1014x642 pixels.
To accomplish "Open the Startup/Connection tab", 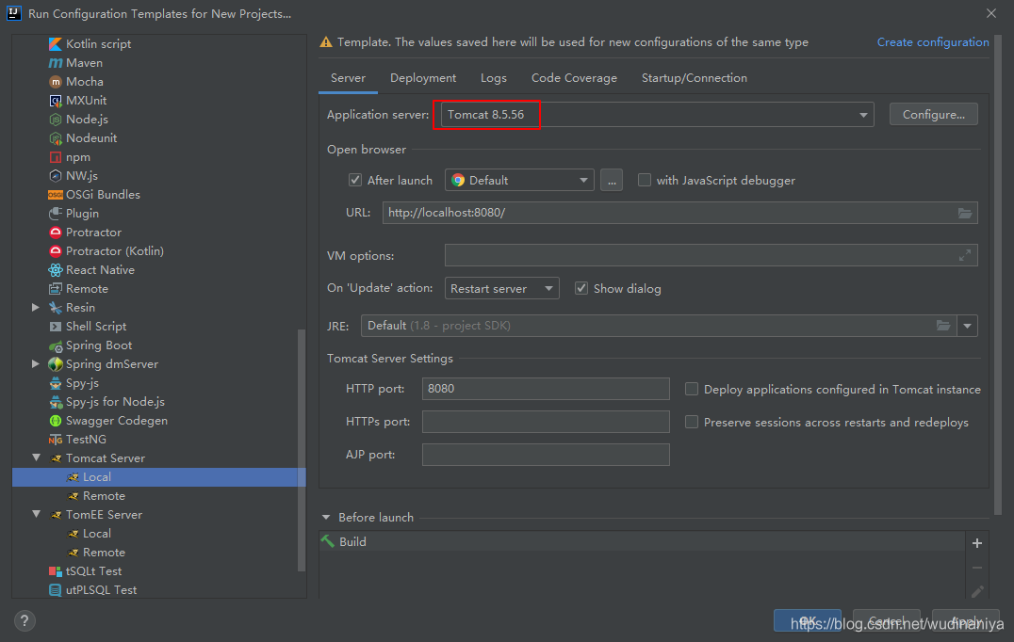I will (x=694, y=78).
